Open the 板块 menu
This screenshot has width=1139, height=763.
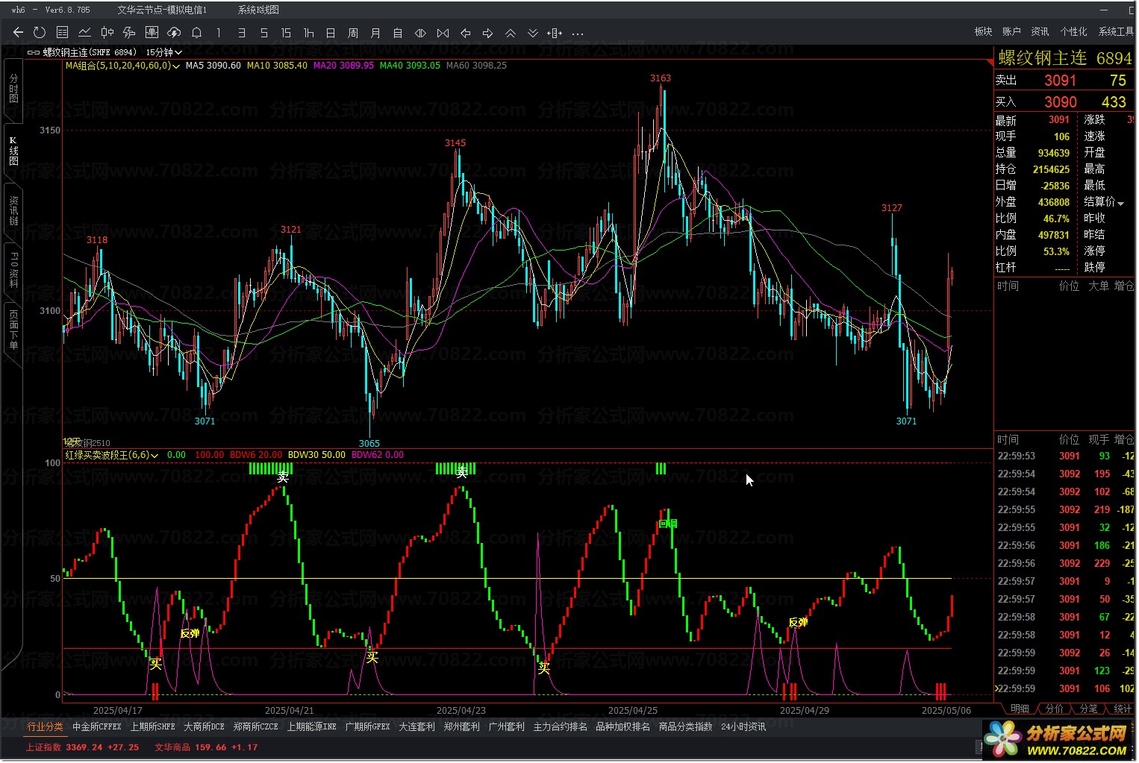point(983,31)
